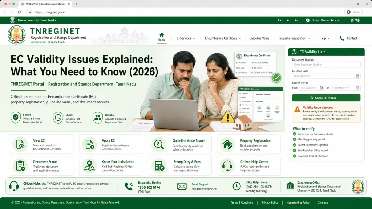Open the browser three-dot menu
The height and width of the screenshot is (209, 372).
tap(367, 12)
